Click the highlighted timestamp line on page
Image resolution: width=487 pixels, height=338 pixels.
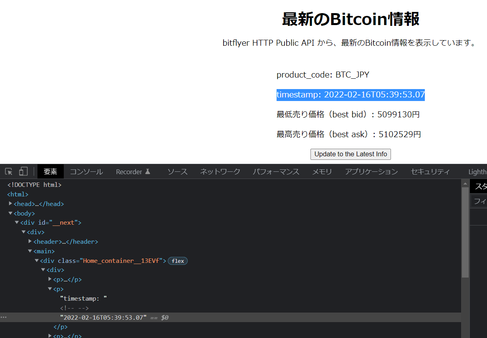pyautogui.click(x=351, y=95)
